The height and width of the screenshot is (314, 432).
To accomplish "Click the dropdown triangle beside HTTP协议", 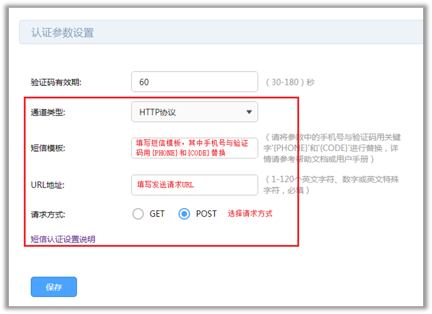I will click(249, 111).
